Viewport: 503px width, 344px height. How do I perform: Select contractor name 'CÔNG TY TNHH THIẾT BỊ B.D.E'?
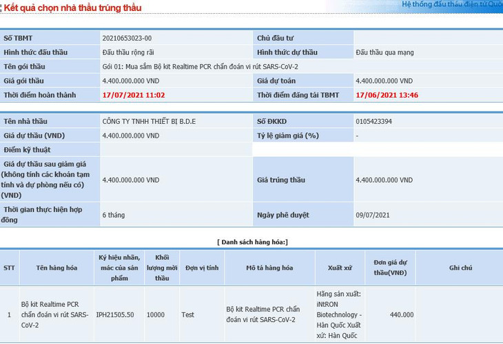click(x=149, y=122)
